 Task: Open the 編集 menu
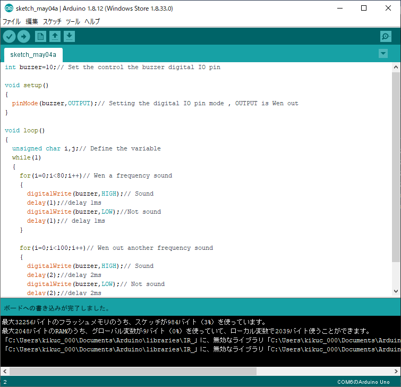tap(32, 22)
